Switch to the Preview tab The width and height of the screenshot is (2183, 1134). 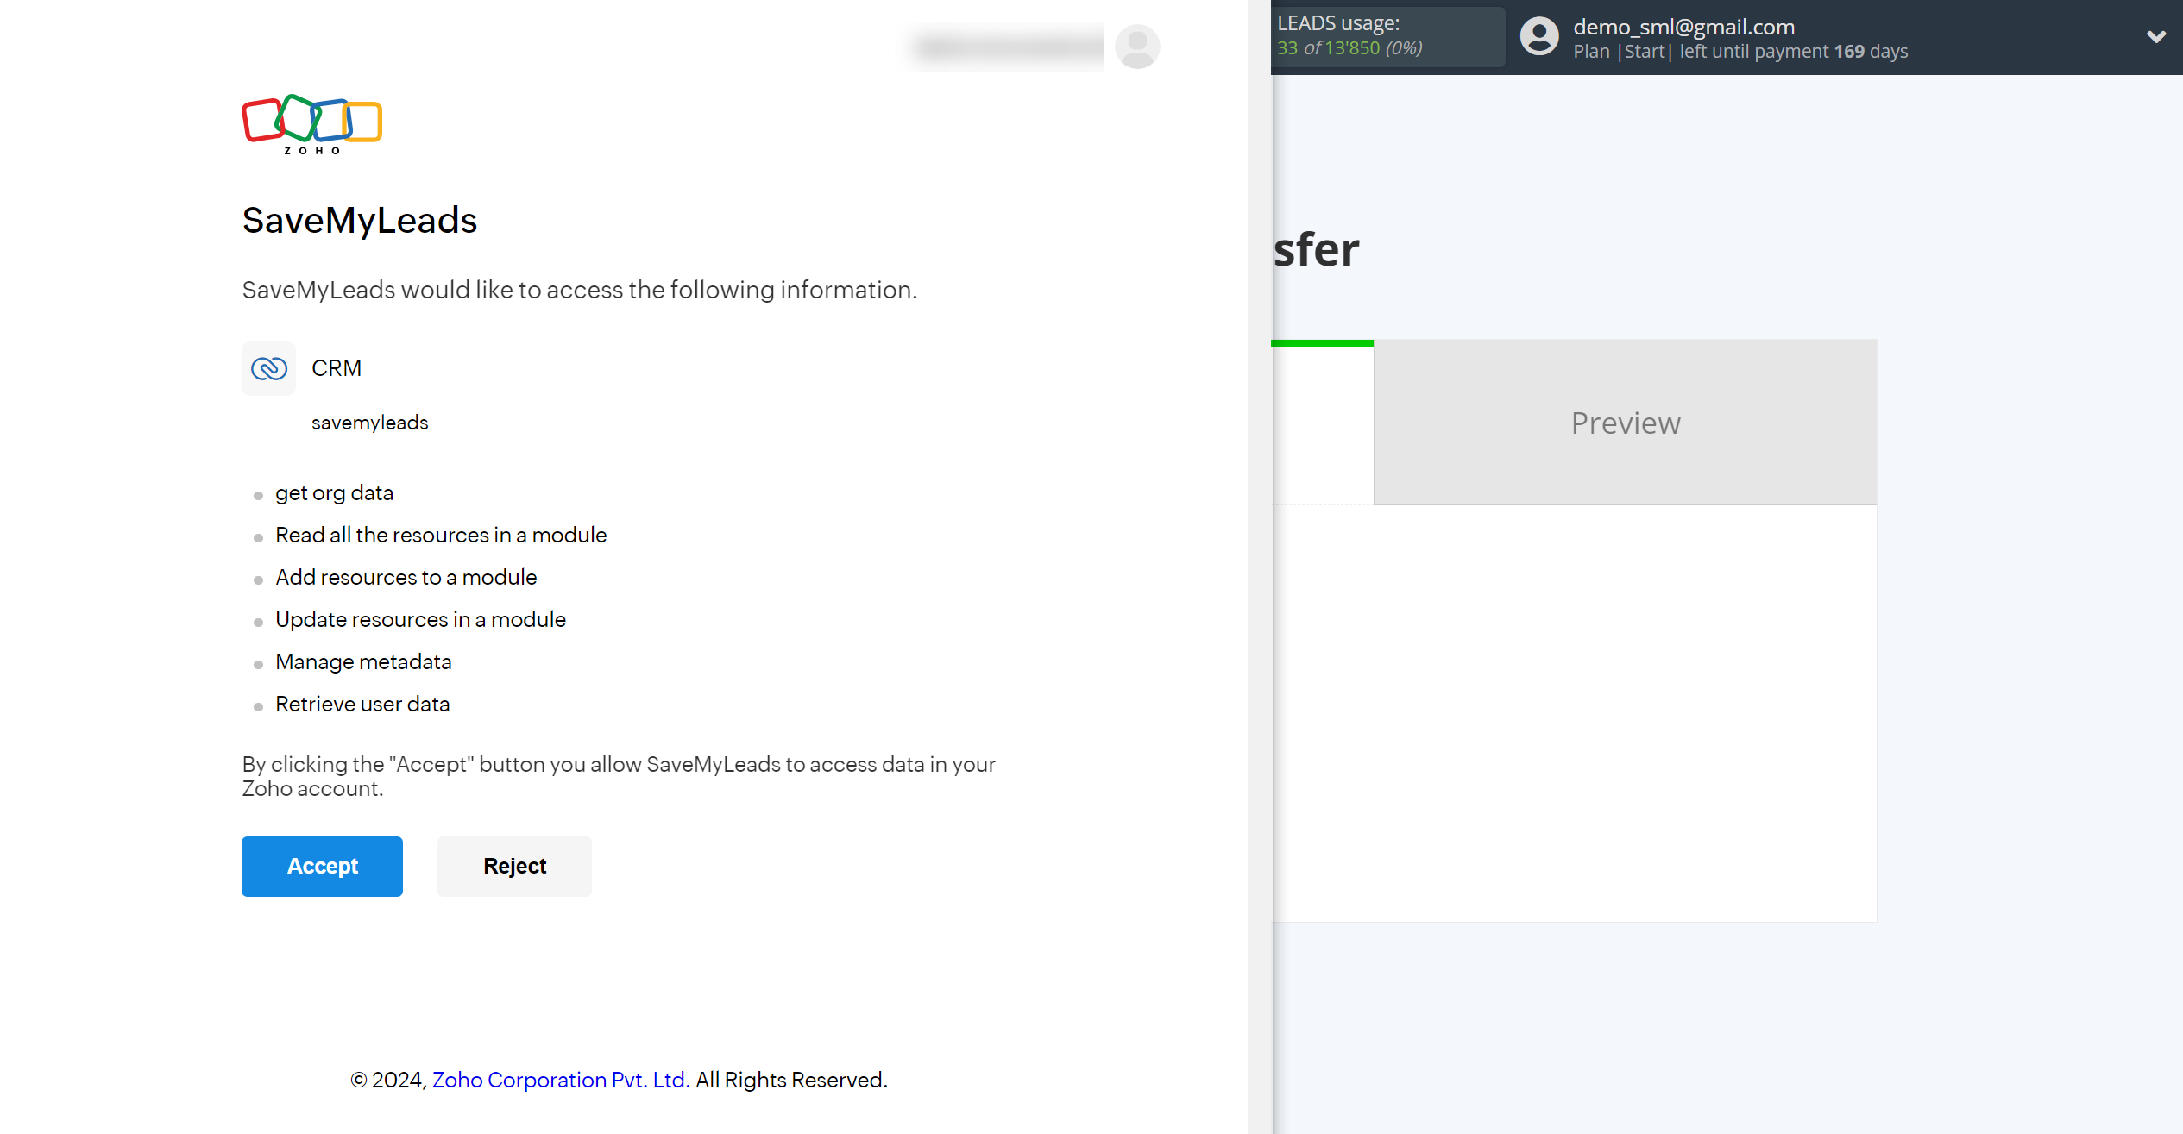(1626, 423)
